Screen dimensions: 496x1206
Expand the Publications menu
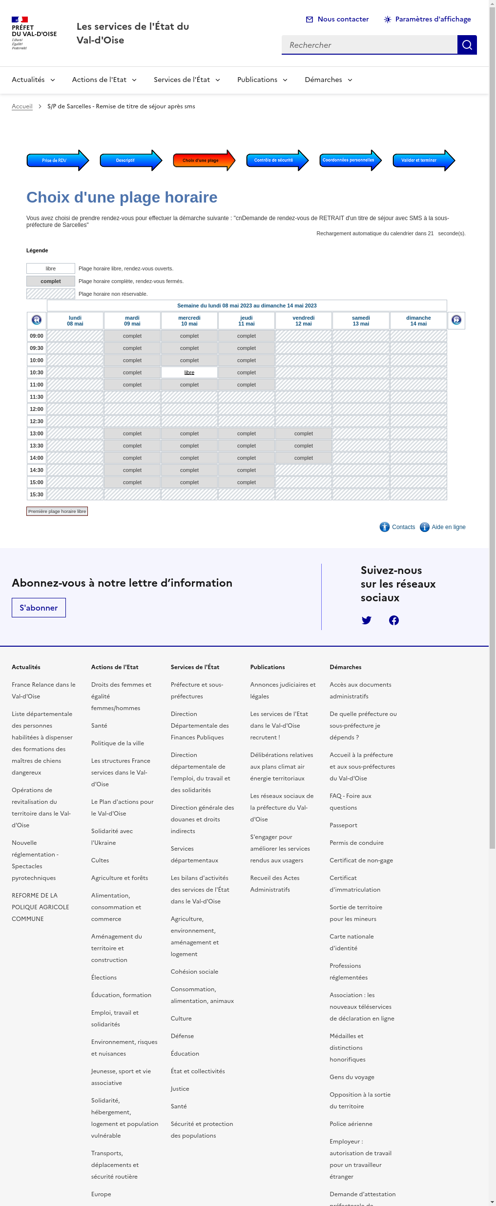[263, 80]
